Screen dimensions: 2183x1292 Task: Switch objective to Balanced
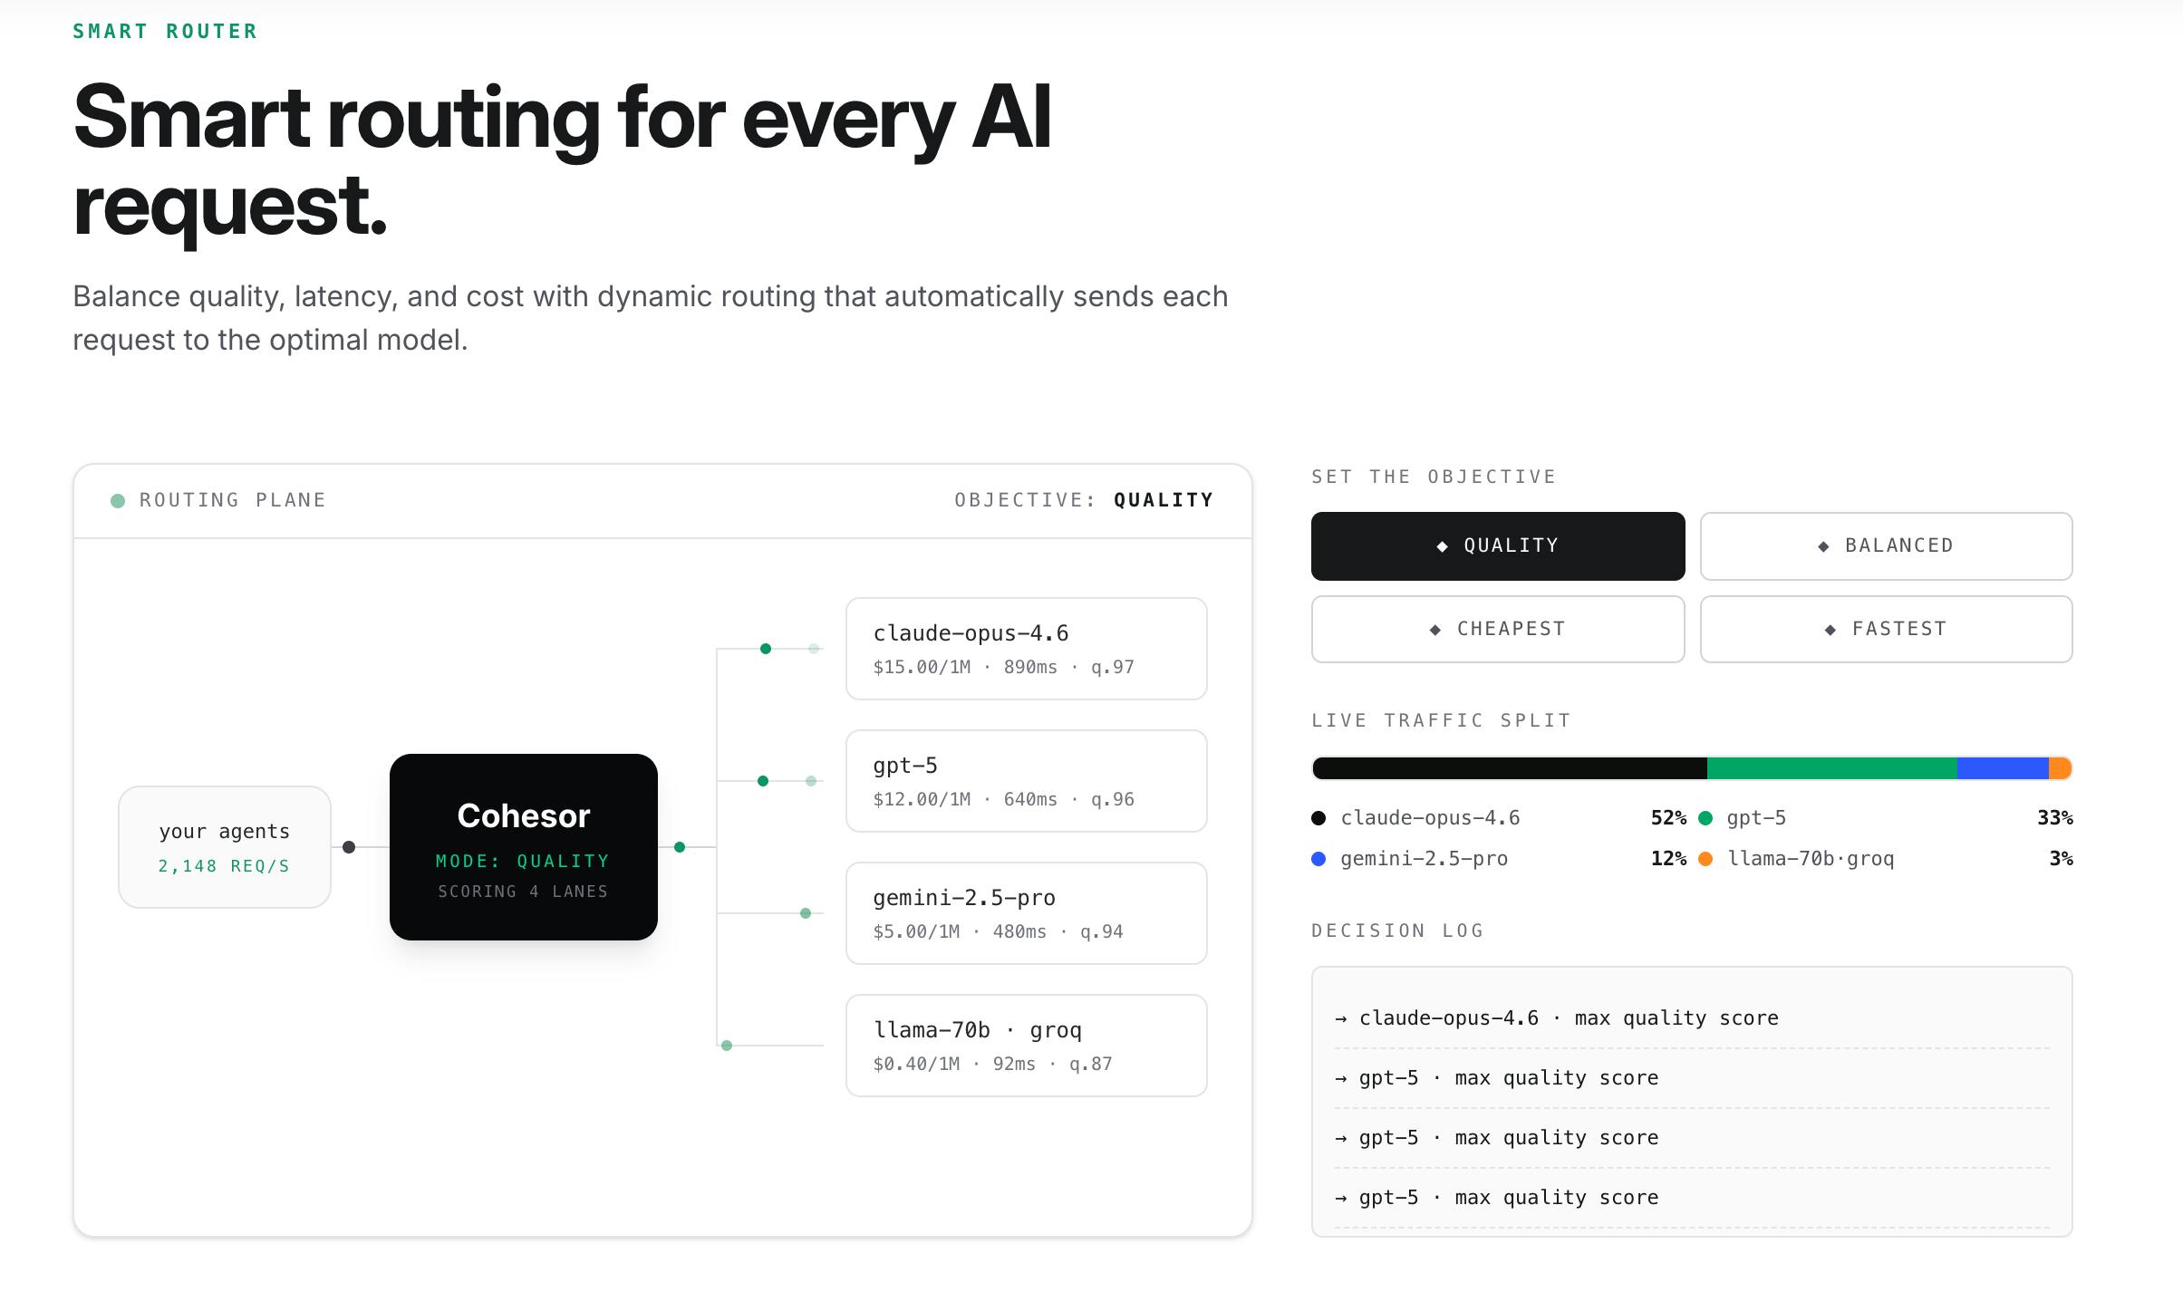1886,546
